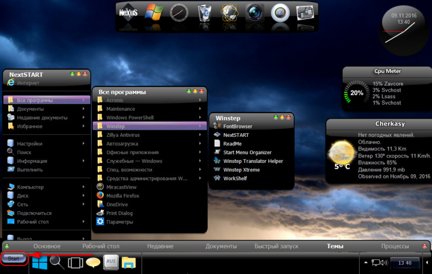
Task: Open Task View taskbar icon
Action: 75,263
